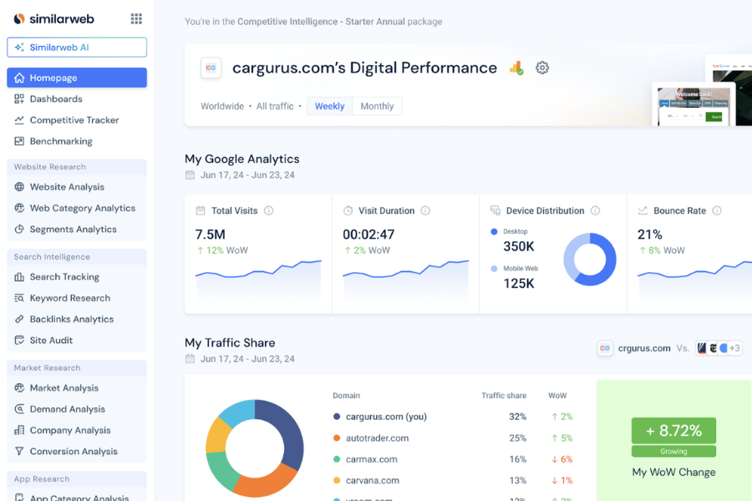Click the Google Analytics connected badge icon
752x501 pixels.
516,68
